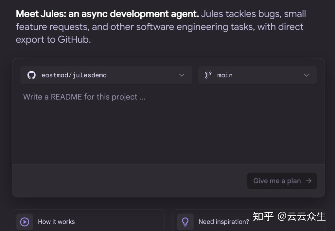Click the GitHub octocat logo icon
This screenshot has height=231, width=335.
click(31, 75)
